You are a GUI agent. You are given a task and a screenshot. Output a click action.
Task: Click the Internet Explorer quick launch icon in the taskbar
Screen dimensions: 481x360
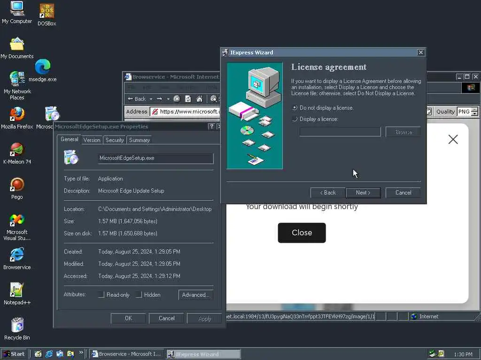click(x=49, y=354)
